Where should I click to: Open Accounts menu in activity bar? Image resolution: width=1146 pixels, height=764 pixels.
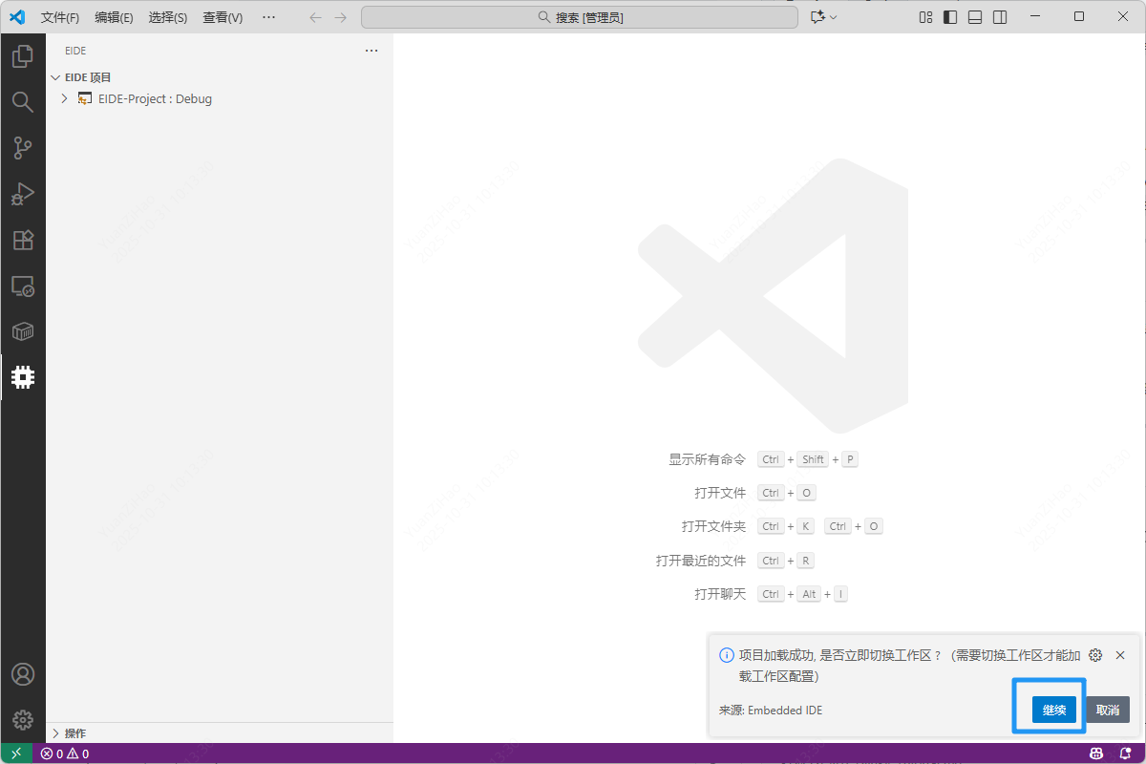(x=23, y=674)
